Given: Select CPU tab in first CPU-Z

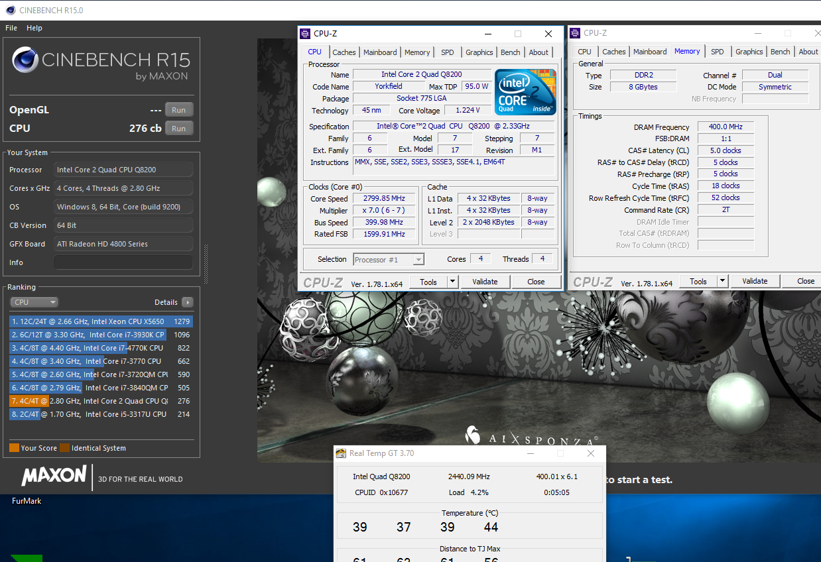Looking at the screenshot, I should (x=315, y=52).
